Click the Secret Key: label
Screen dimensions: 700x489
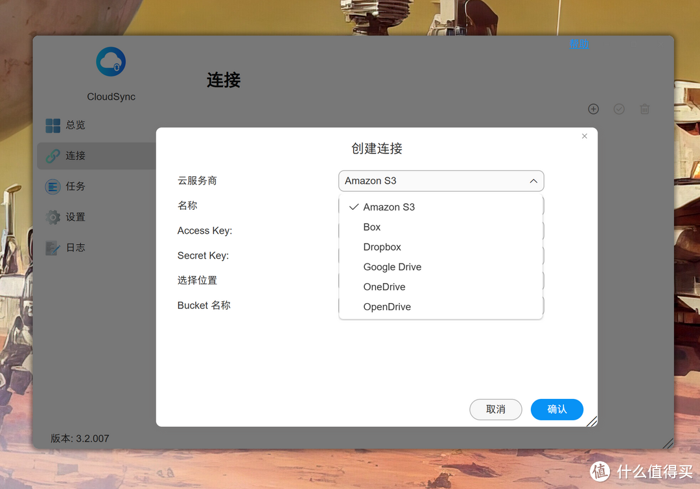click(203, 256)
